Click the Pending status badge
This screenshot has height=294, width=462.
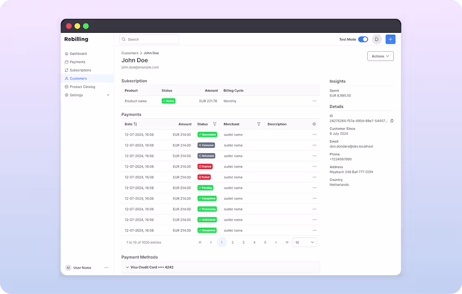[205, 188]
